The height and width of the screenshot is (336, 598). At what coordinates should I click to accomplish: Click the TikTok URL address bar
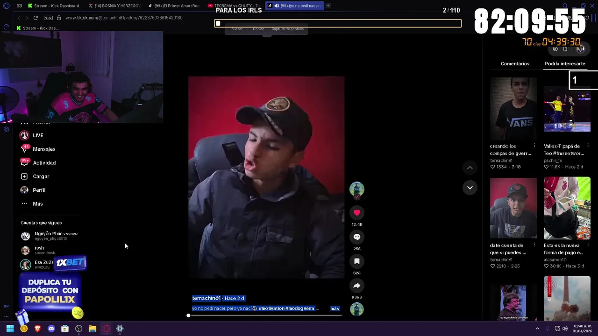click(124, 18)
